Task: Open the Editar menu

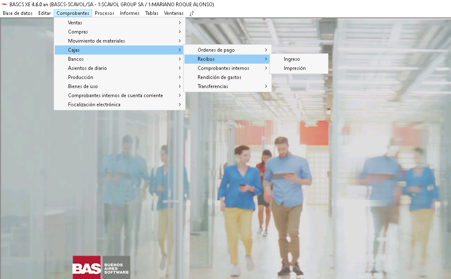Action: pos(45,13)
